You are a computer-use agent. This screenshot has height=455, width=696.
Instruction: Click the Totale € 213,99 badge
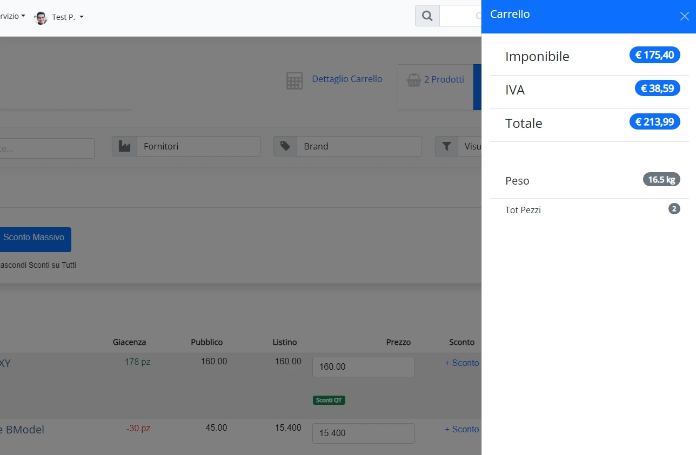pyautogui.click(x=655, y=121)
